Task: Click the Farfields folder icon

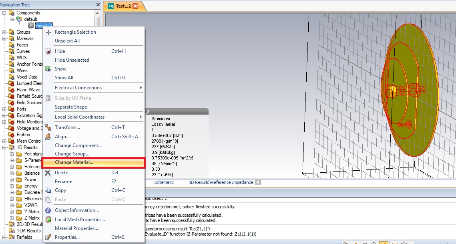Action: tap(12, 237)
